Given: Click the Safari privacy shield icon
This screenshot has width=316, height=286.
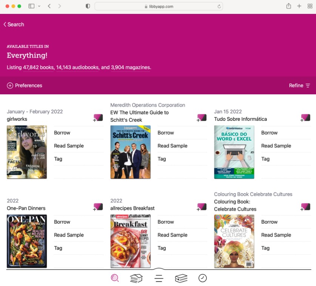Looking at the screenshot, I should point(88,6).
